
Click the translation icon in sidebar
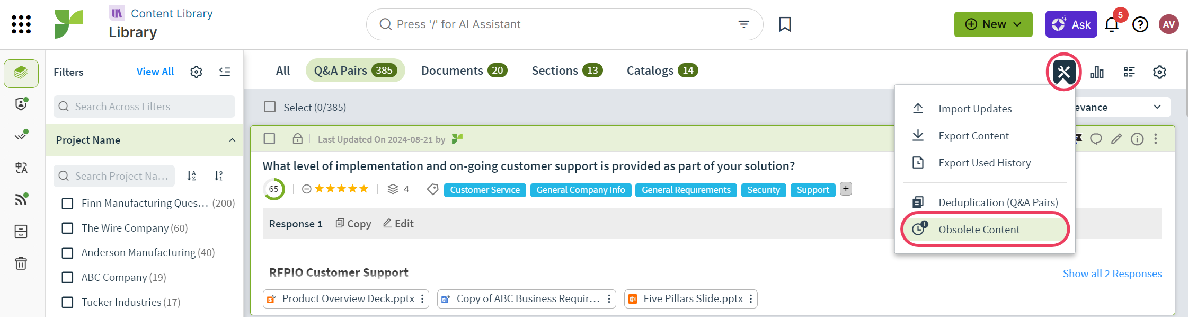pos(21,168)
